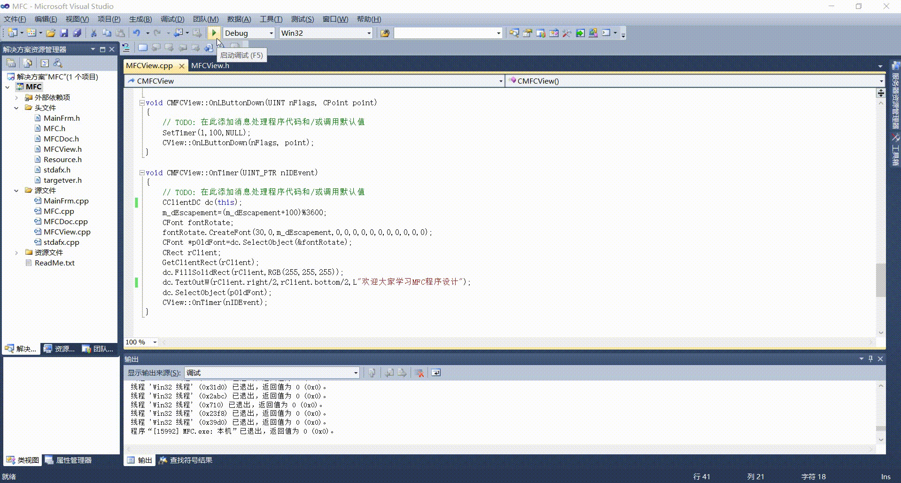901x483 pixels.
Task: Click the Navigate Backward toolbar icon
Action: 178,33
